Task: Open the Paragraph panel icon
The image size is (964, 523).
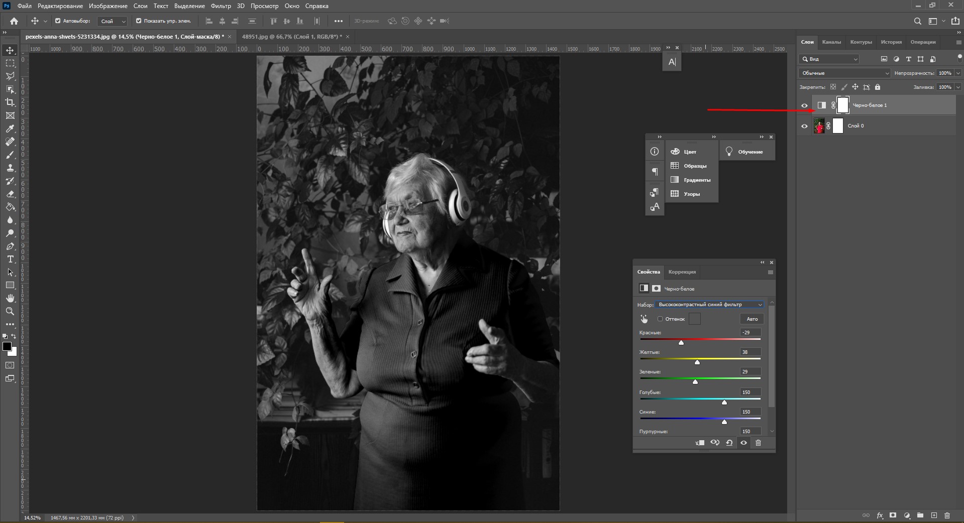Action: [x=655, y=172]
